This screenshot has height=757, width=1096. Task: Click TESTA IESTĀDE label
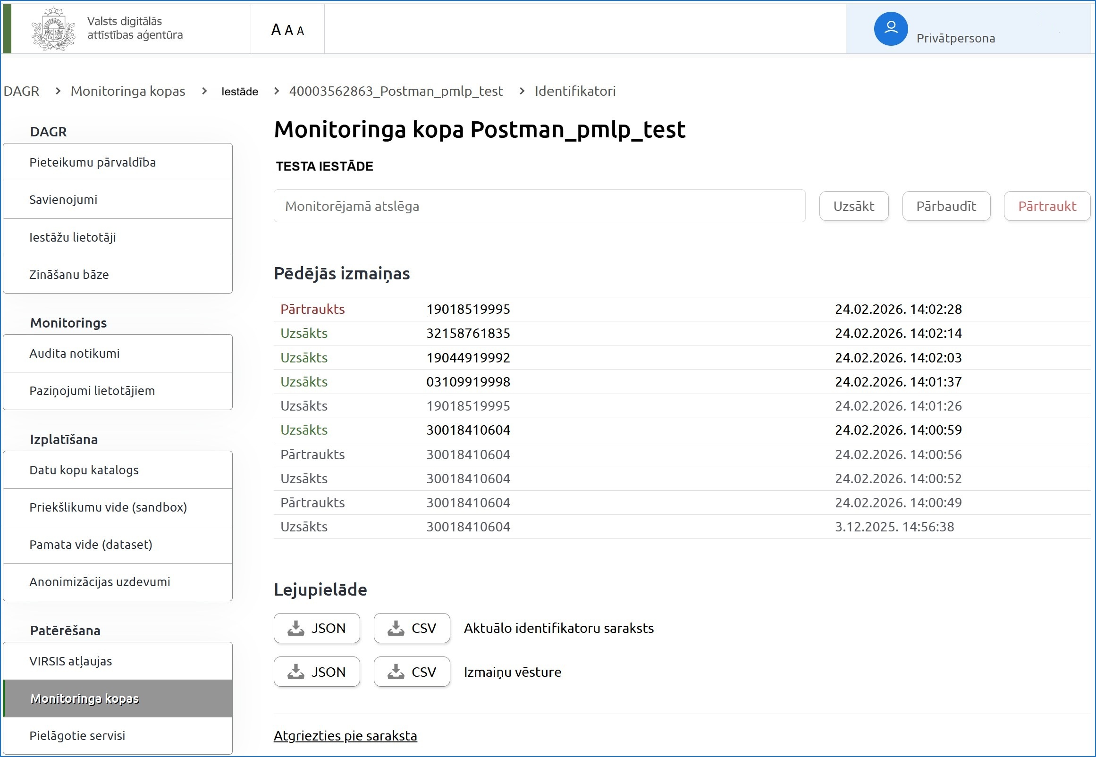(x=325, y=167)
